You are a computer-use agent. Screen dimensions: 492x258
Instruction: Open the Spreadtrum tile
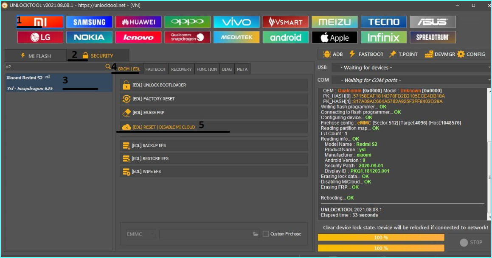[x=433, y=37]
